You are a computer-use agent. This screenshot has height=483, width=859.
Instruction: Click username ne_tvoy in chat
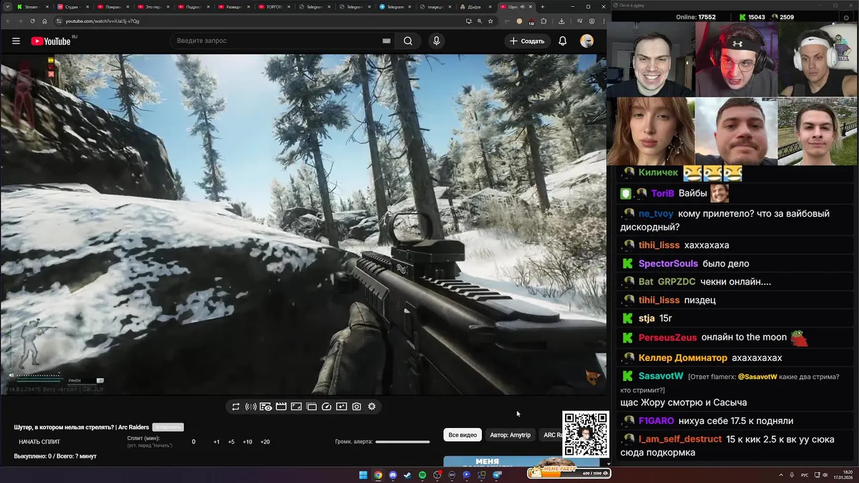[656, 214]
